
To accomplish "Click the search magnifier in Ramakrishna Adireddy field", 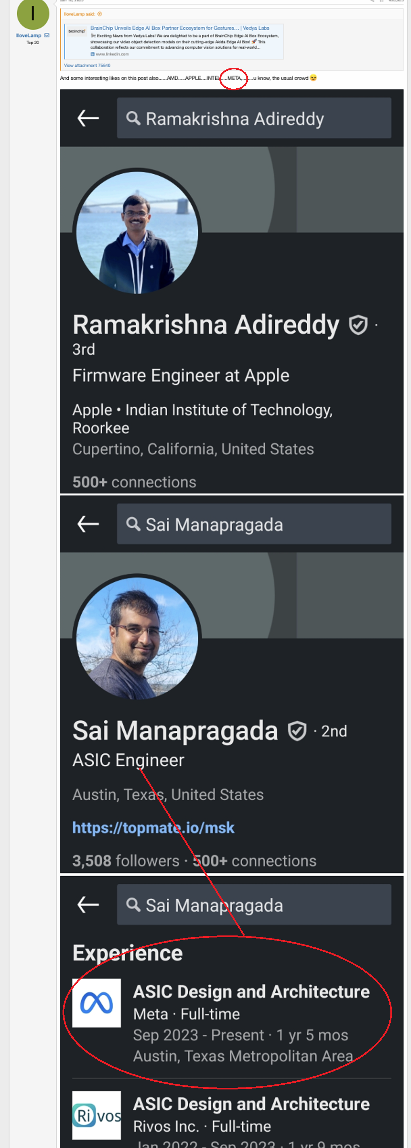I will click(133, 118).
